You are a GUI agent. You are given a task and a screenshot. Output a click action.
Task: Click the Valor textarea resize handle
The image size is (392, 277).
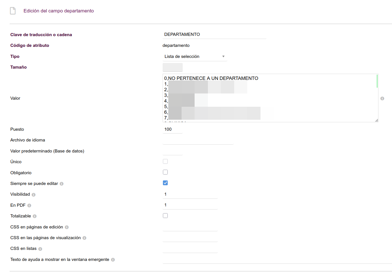point(376,120)
